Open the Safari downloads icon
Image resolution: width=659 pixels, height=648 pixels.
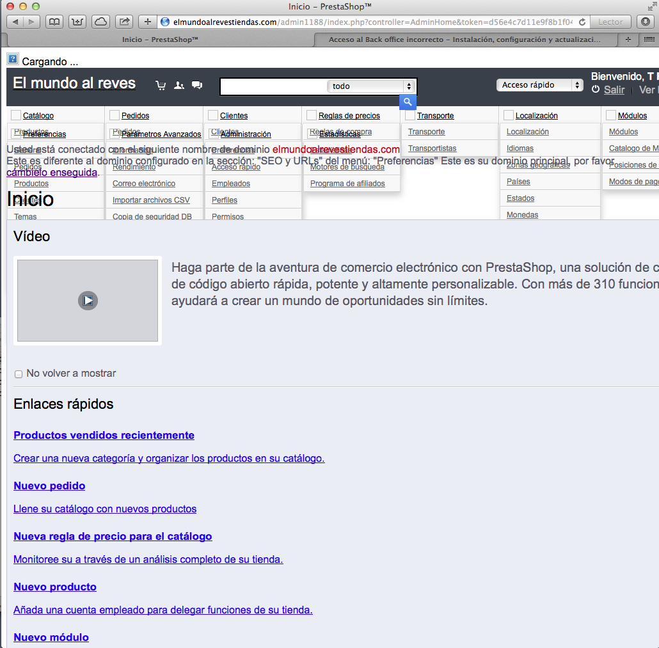pos(646,22)
